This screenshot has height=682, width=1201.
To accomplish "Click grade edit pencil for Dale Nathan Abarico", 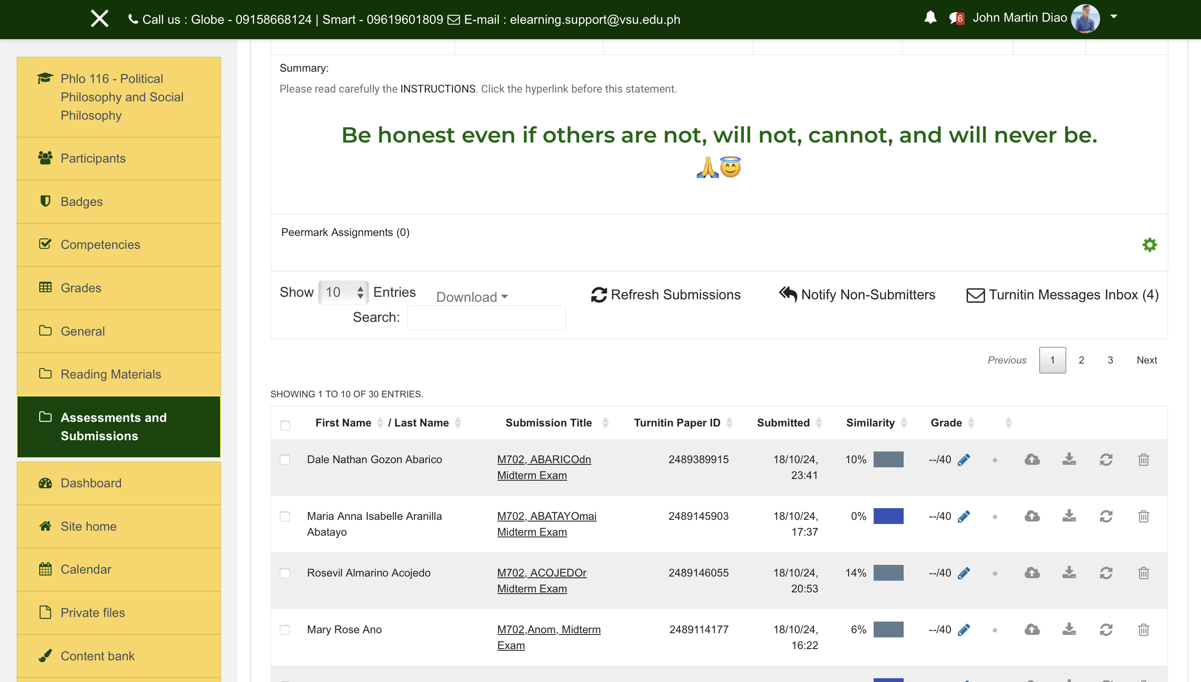I will point(964,460).
